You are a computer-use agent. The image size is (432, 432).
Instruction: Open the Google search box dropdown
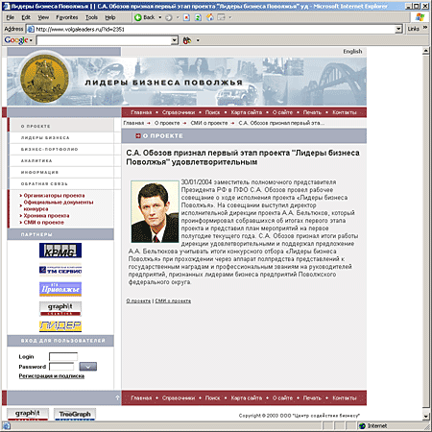point(175,40)
